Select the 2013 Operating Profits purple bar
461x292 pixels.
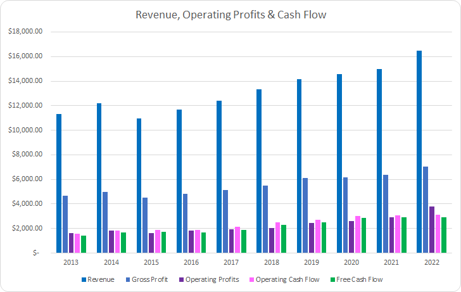tap(71, 243)
